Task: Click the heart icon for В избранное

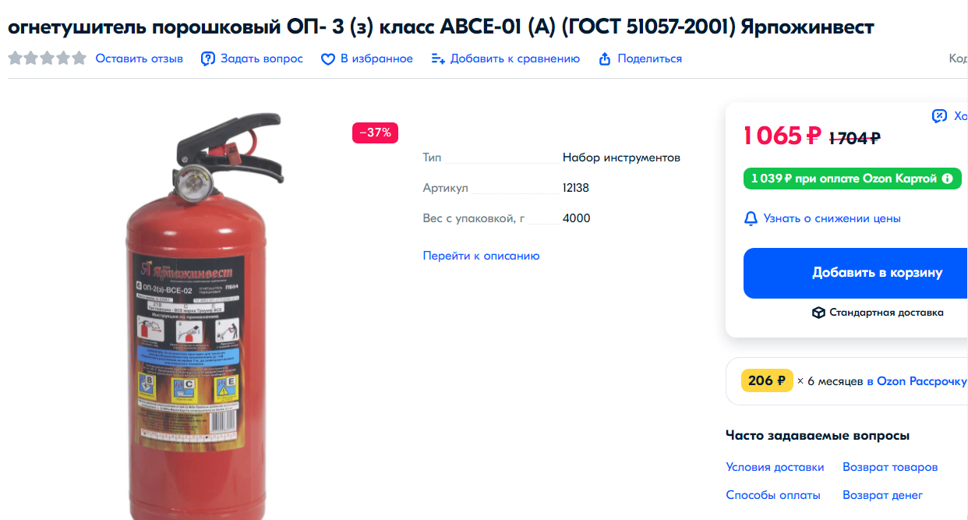Action: point(328,59)
